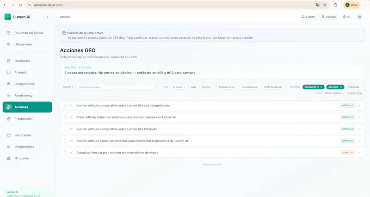Screen dimensions: 370x197
Task: Open the browser translate icon
Action: 318,5
